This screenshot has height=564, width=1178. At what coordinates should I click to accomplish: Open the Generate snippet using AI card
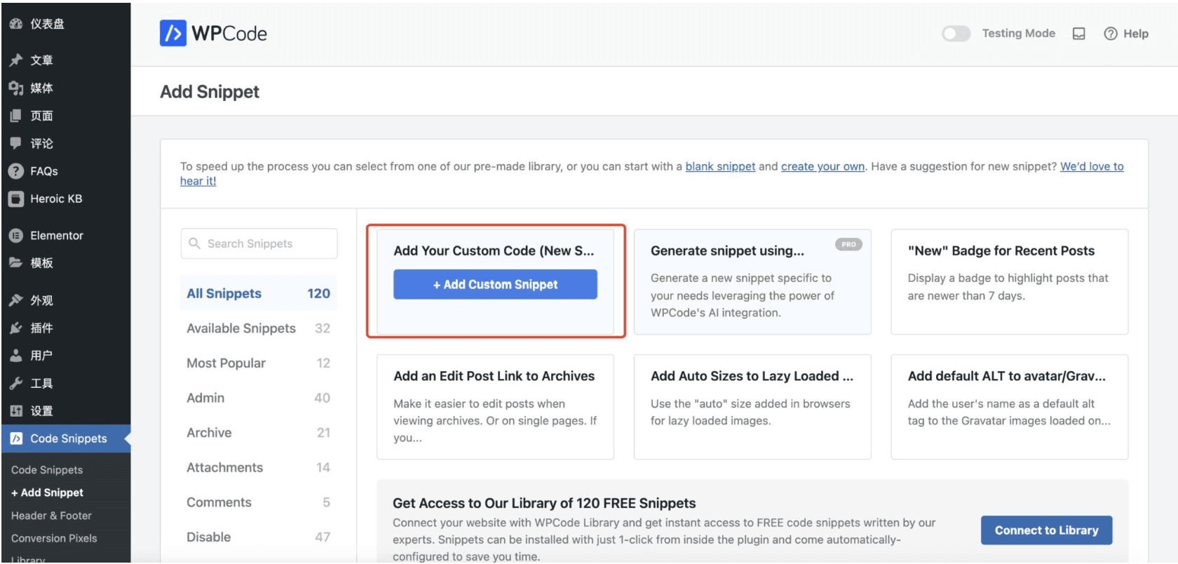(752, 282)
